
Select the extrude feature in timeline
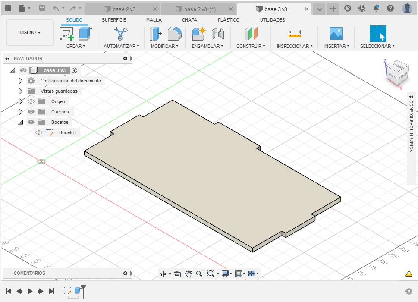click(x=78, y=290)
